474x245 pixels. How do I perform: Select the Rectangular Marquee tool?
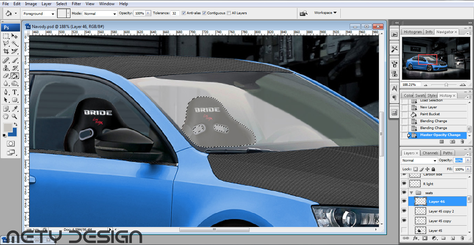point(6,36)
